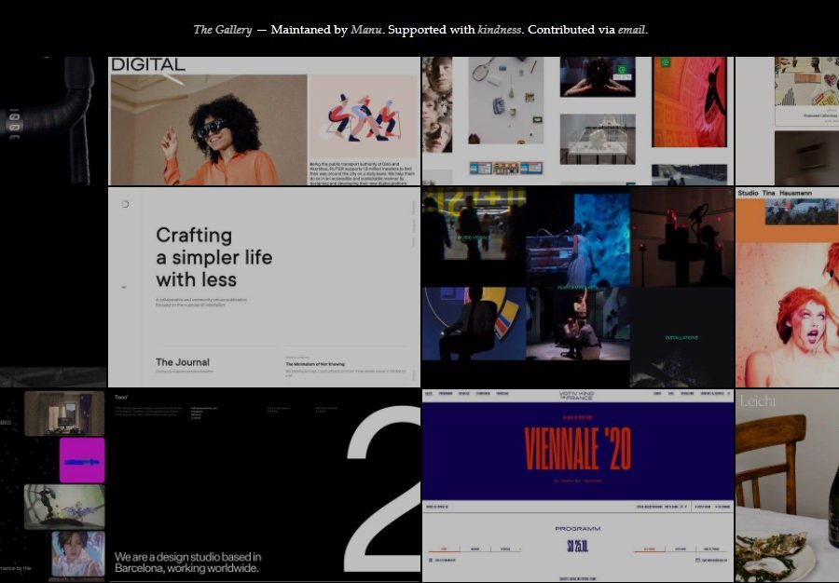This screenshot has width=839, height=583.
Task: Open the Leicht site thumbnail
Action: 787,484
